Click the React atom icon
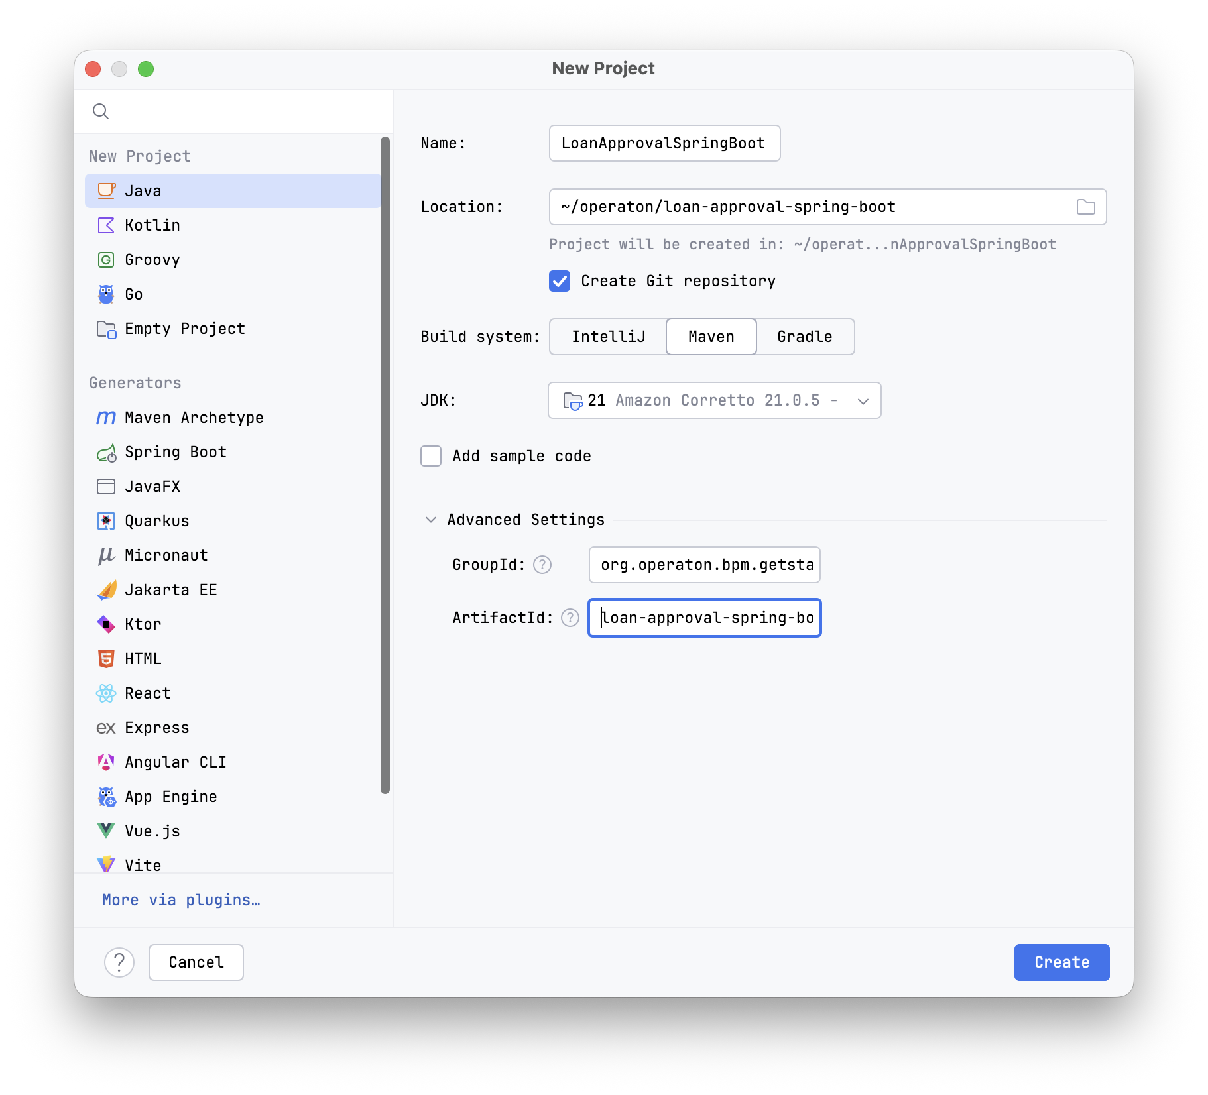 pyautogui.click(x=106, y=693)
